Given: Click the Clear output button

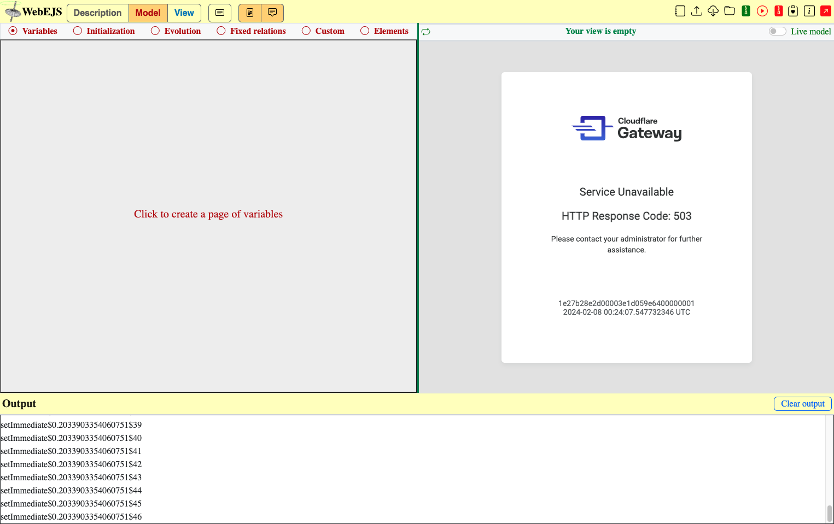Looking at the screenshot, I should coord(803,404).
